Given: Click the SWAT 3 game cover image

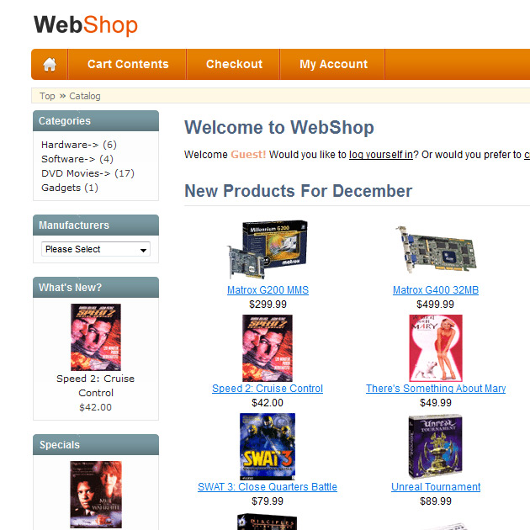Looking at the screenshot, I should (268, 446).
